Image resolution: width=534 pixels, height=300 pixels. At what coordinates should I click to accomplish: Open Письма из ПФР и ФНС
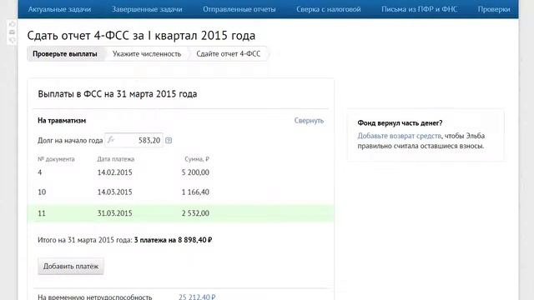419,9
